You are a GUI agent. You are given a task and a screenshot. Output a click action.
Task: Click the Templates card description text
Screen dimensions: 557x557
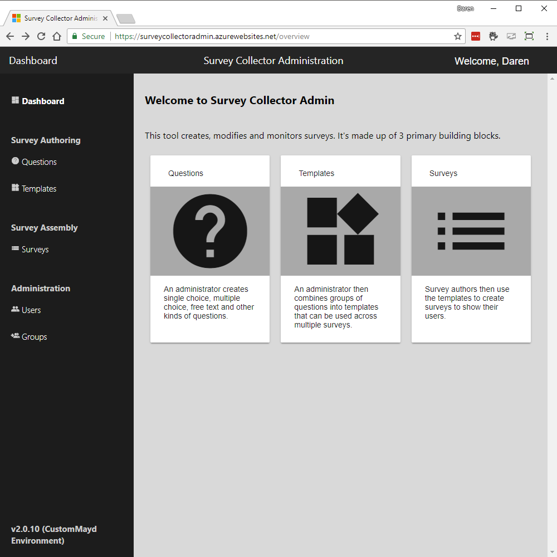tap(336, 307)
